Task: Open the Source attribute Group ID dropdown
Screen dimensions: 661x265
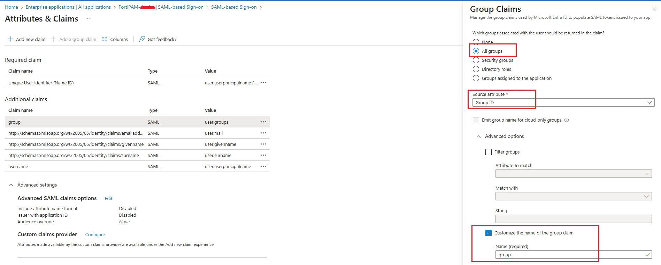Action: [563, 102]
